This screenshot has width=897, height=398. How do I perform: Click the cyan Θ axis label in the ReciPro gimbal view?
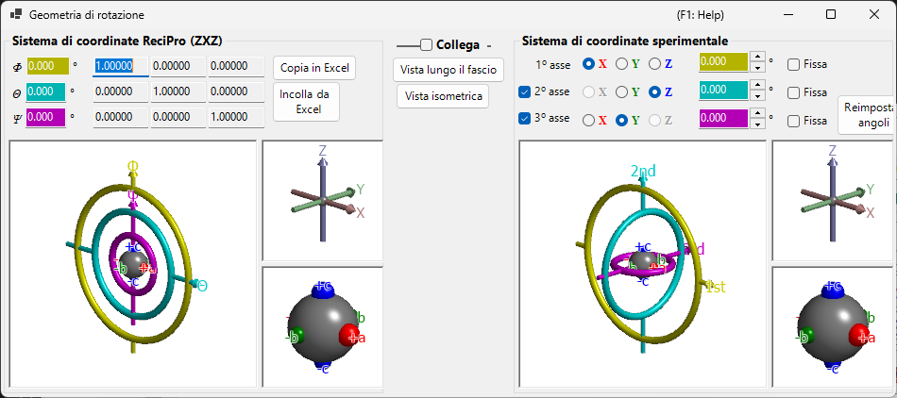202,286
